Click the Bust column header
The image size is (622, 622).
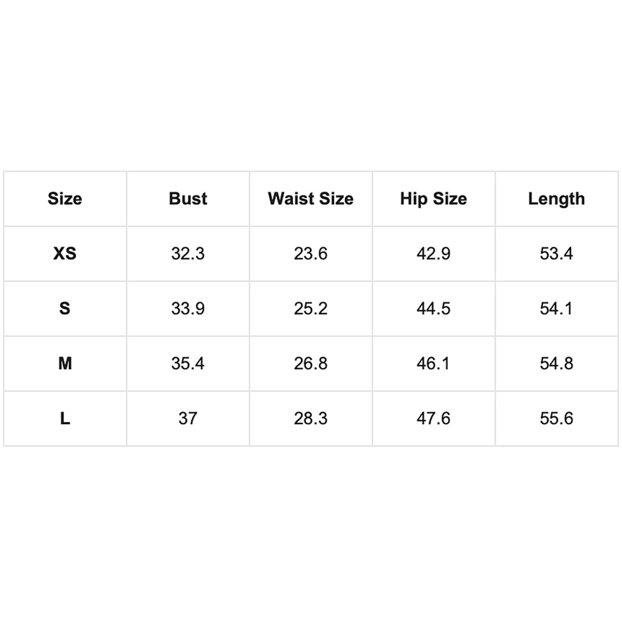(x=188, y=199)
